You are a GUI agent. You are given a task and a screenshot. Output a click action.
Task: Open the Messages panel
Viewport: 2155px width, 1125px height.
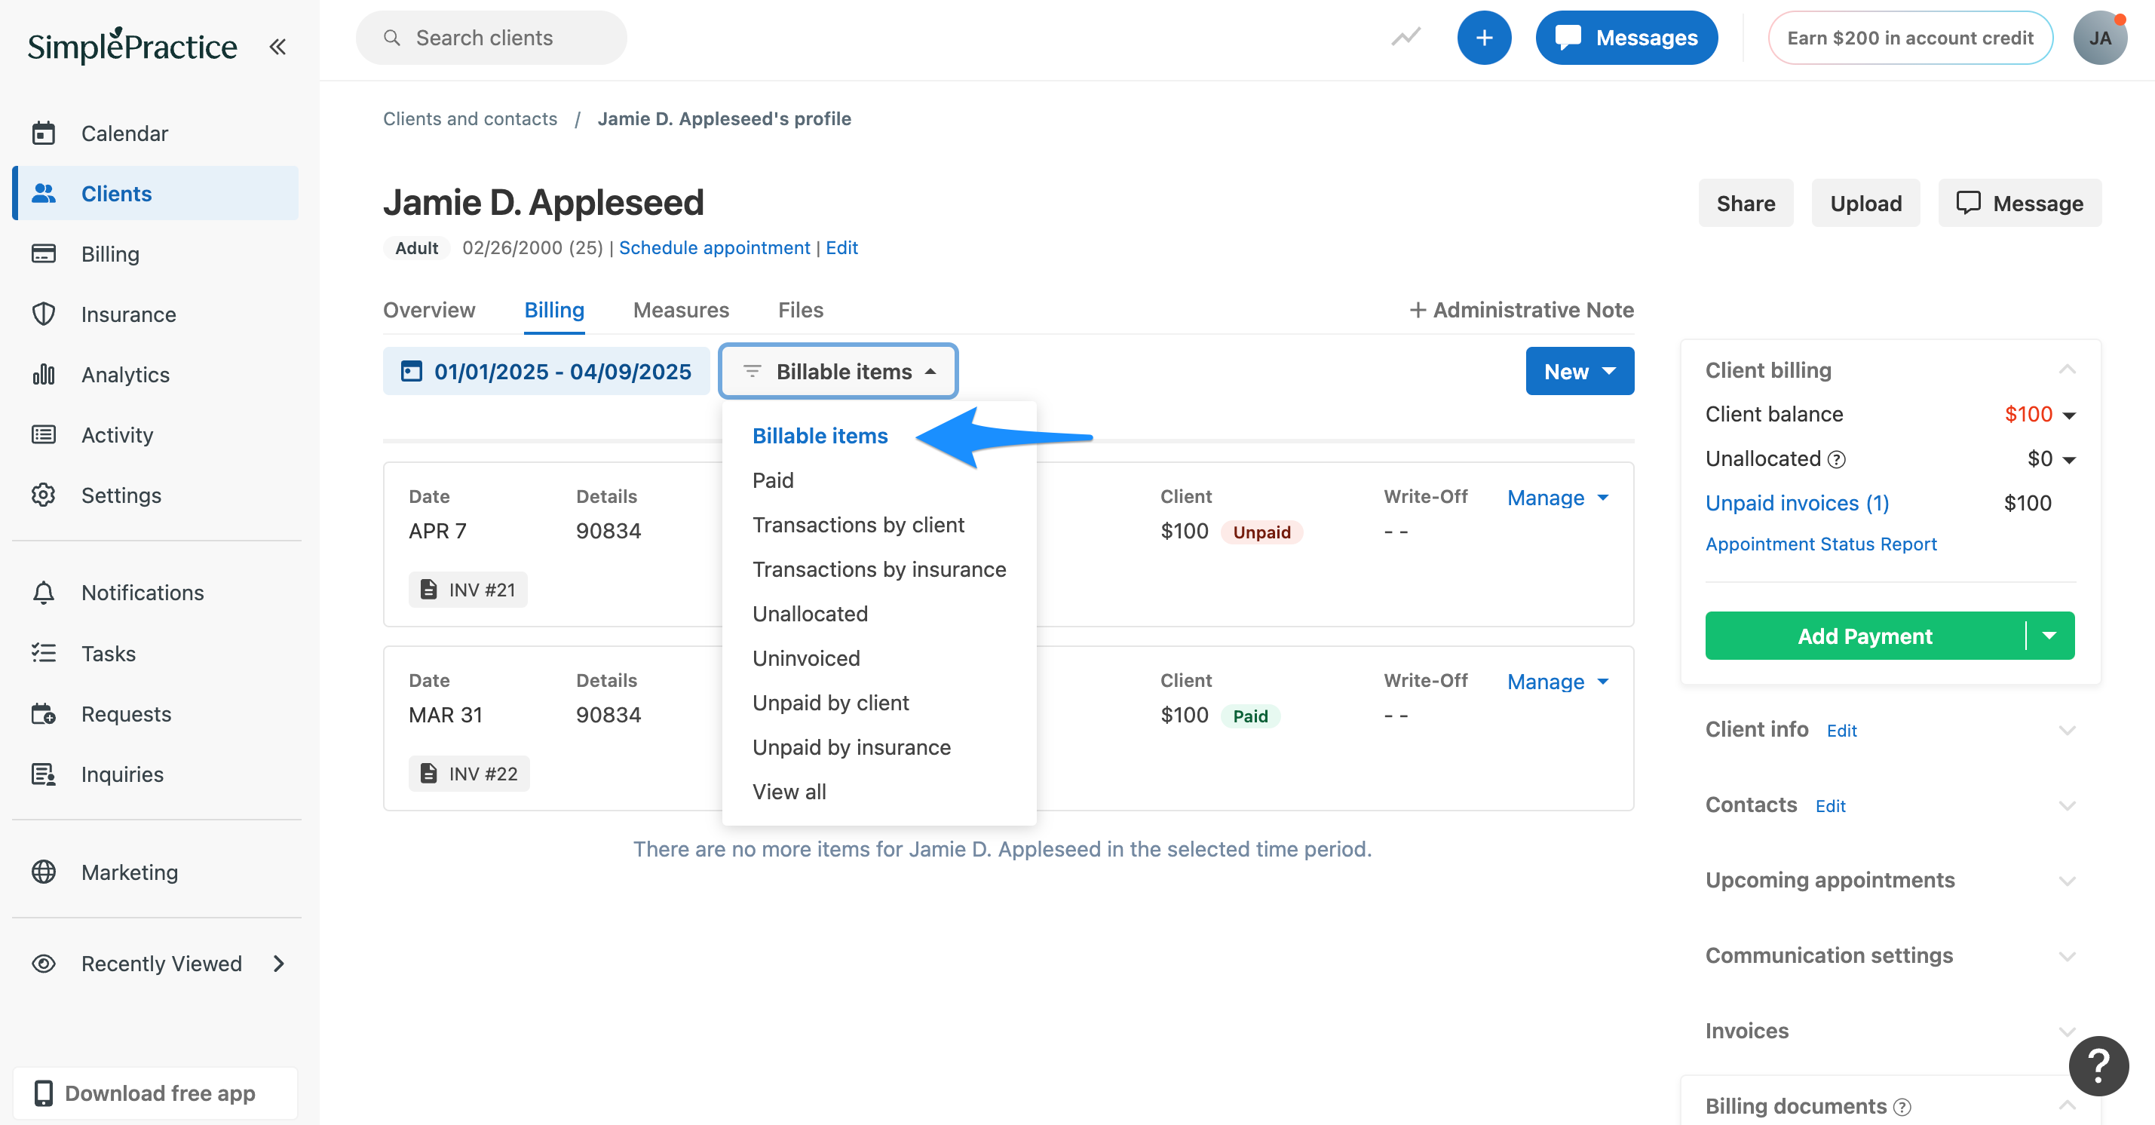click(x=1626, y=38)
